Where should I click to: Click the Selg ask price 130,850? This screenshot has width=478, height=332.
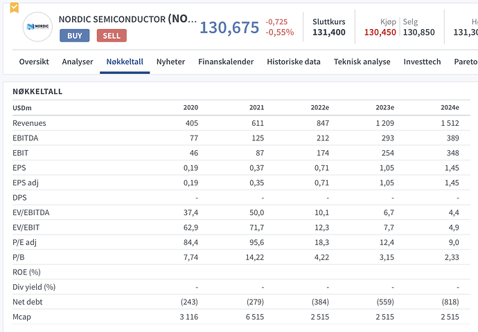coord(419,32)
